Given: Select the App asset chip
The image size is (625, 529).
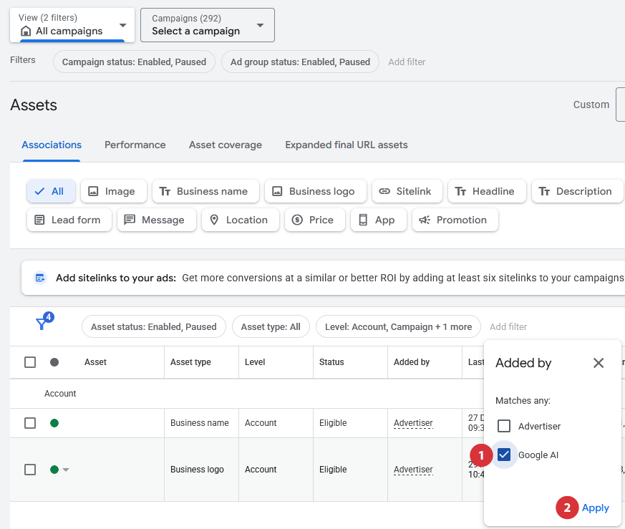Looking at the screenshot, I should [x=377, y=220].
